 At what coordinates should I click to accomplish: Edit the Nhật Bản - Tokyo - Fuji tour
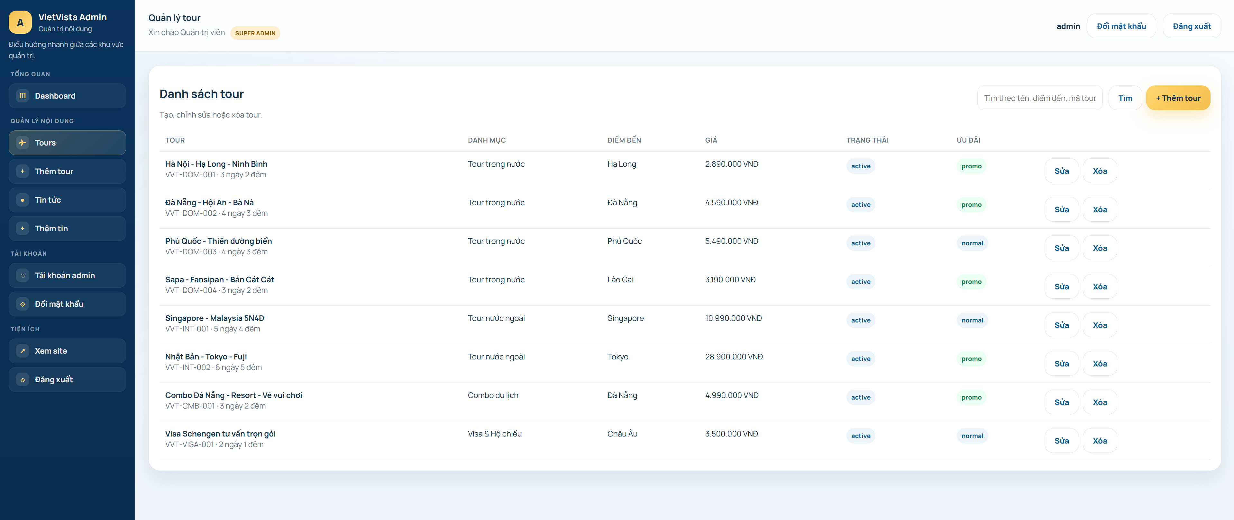[x=1062, y=364]
